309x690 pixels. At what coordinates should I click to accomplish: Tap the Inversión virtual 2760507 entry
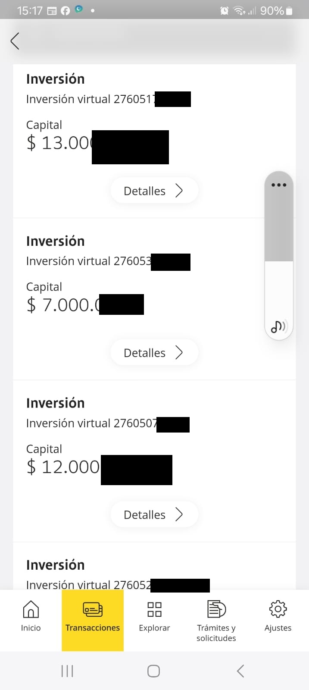91,423
